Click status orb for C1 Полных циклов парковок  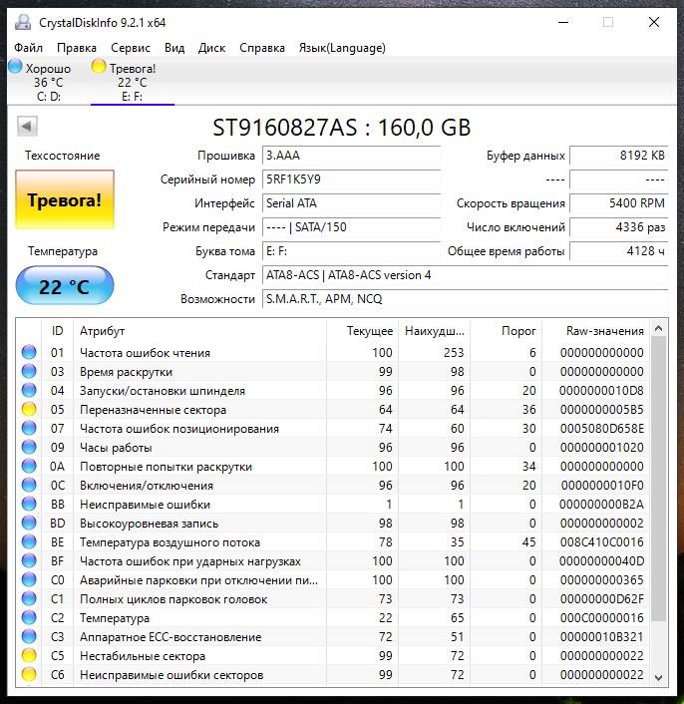[x=29, y=598]
